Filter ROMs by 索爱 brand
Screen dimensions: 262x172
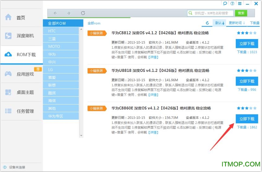[x=61, y=77]
